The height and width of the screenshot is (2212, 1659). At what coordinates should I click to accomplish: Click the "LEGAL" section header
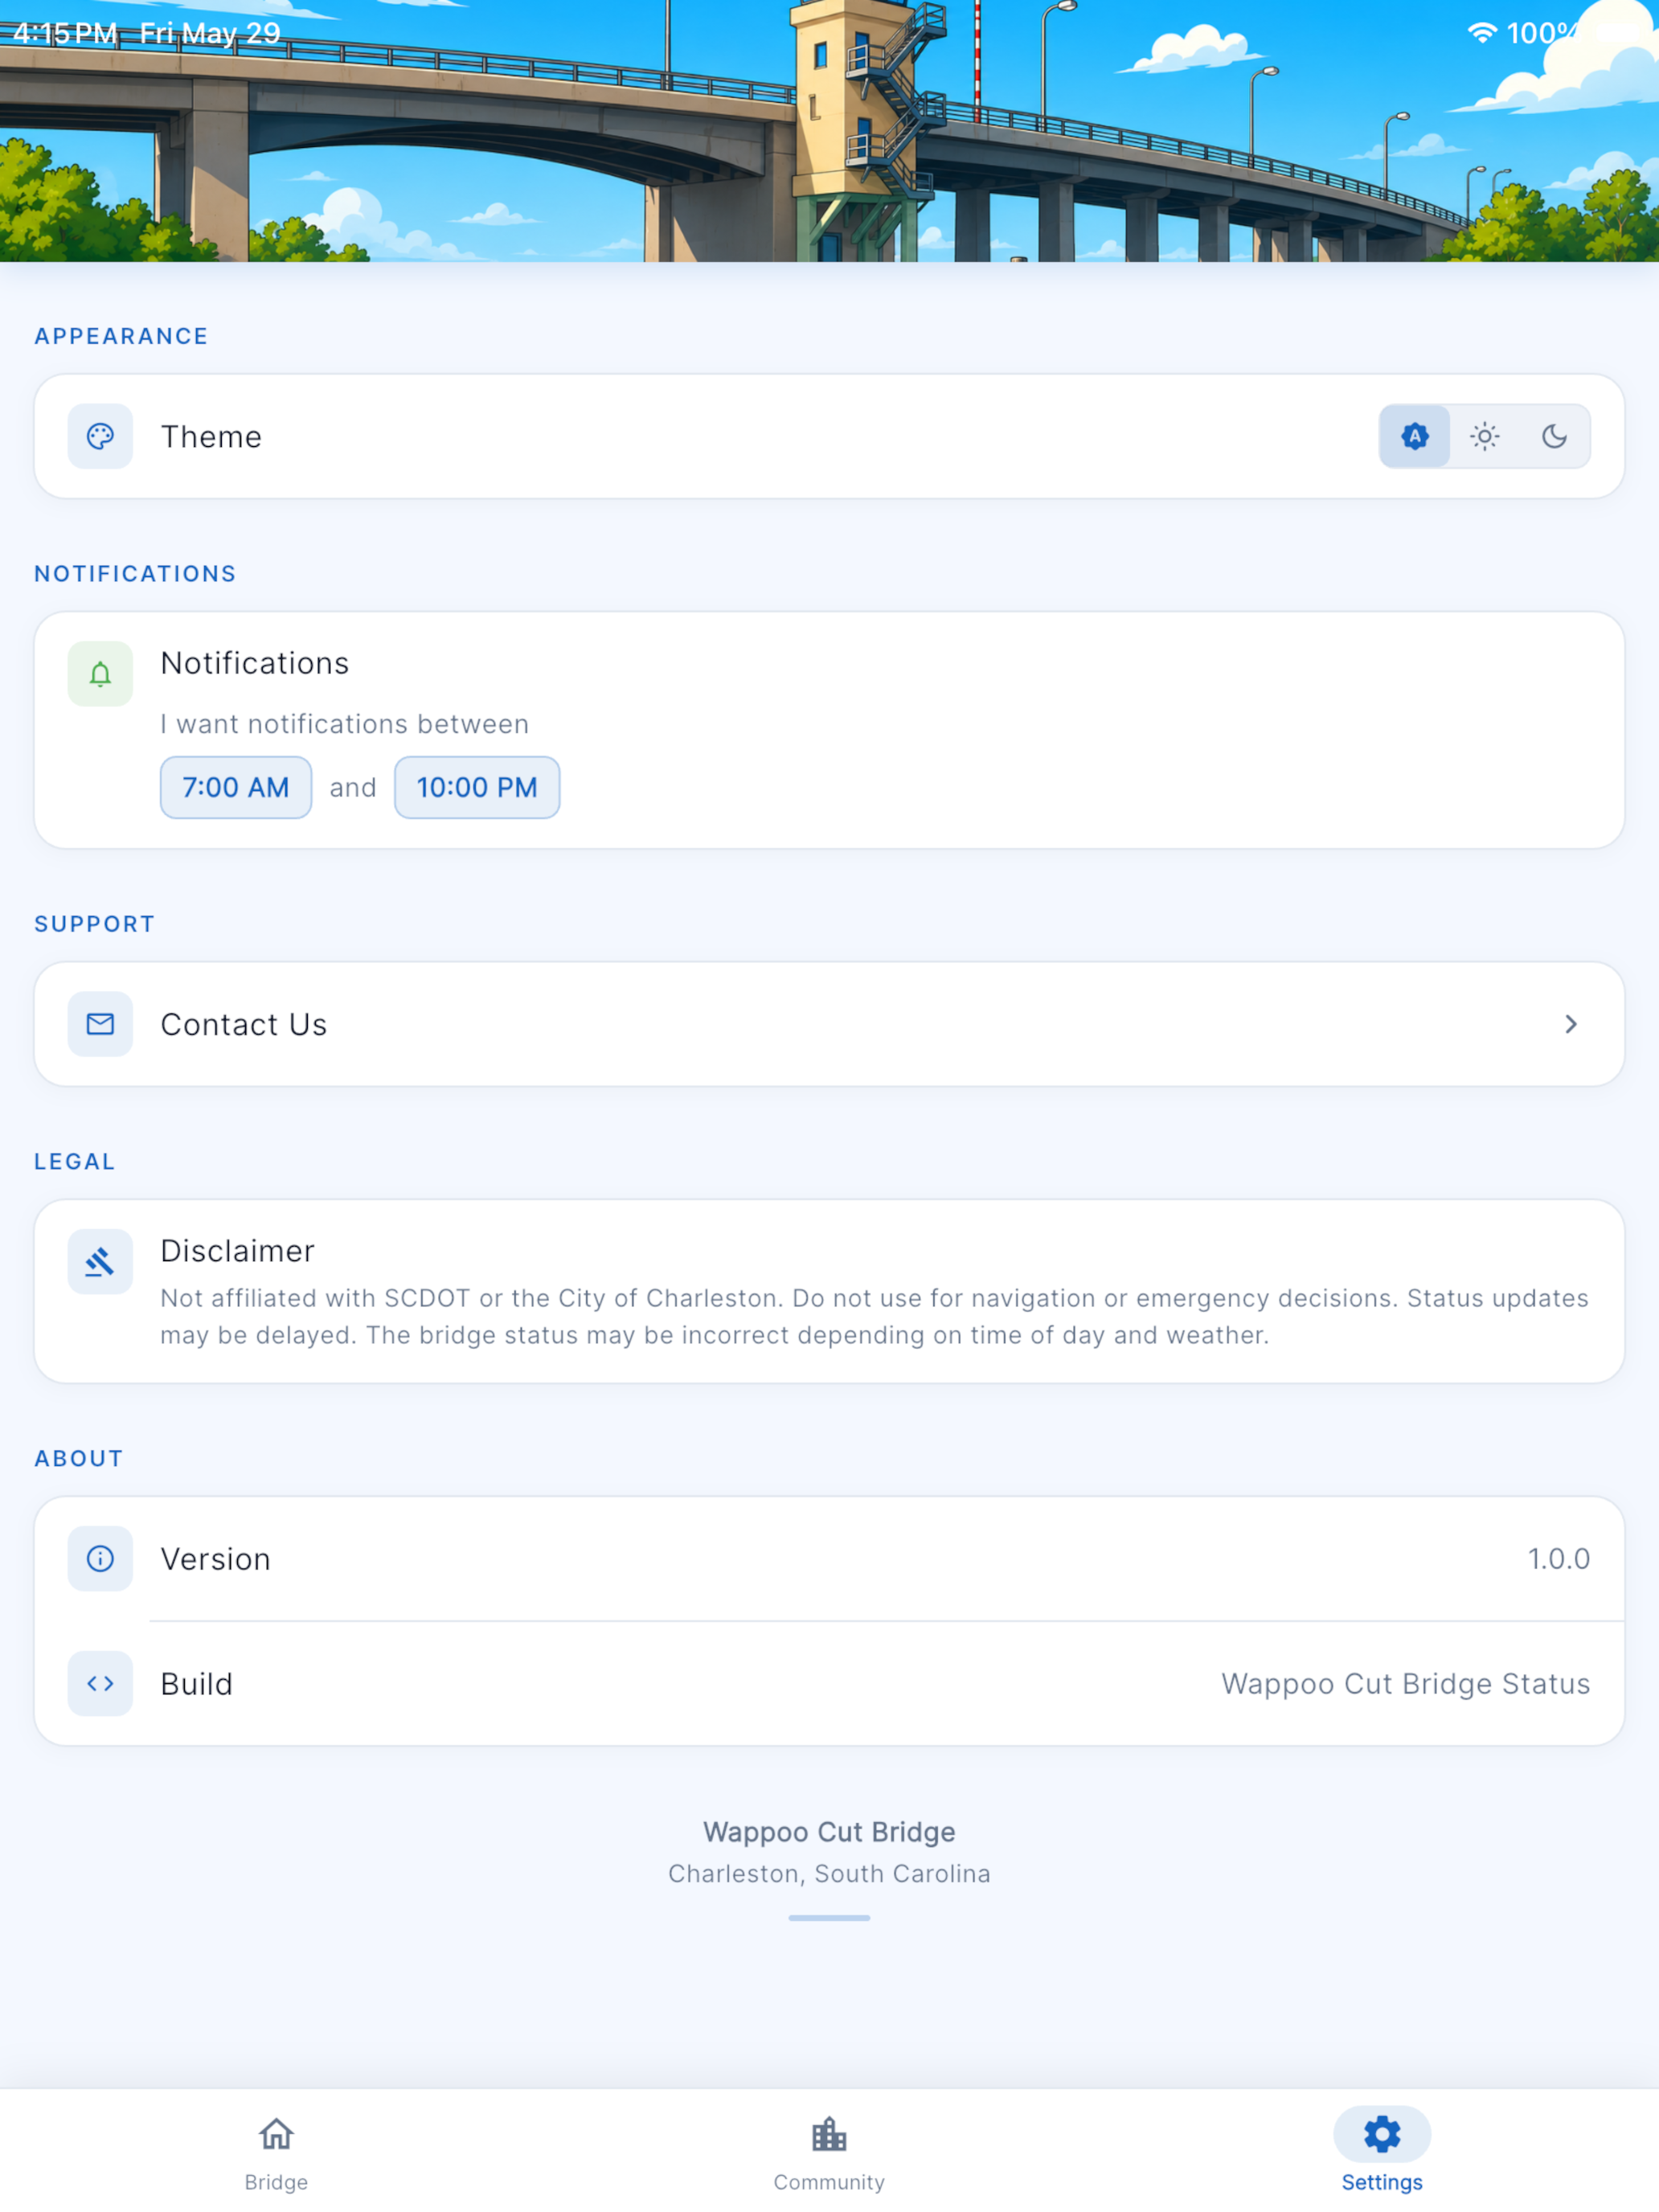(75, 1162)
